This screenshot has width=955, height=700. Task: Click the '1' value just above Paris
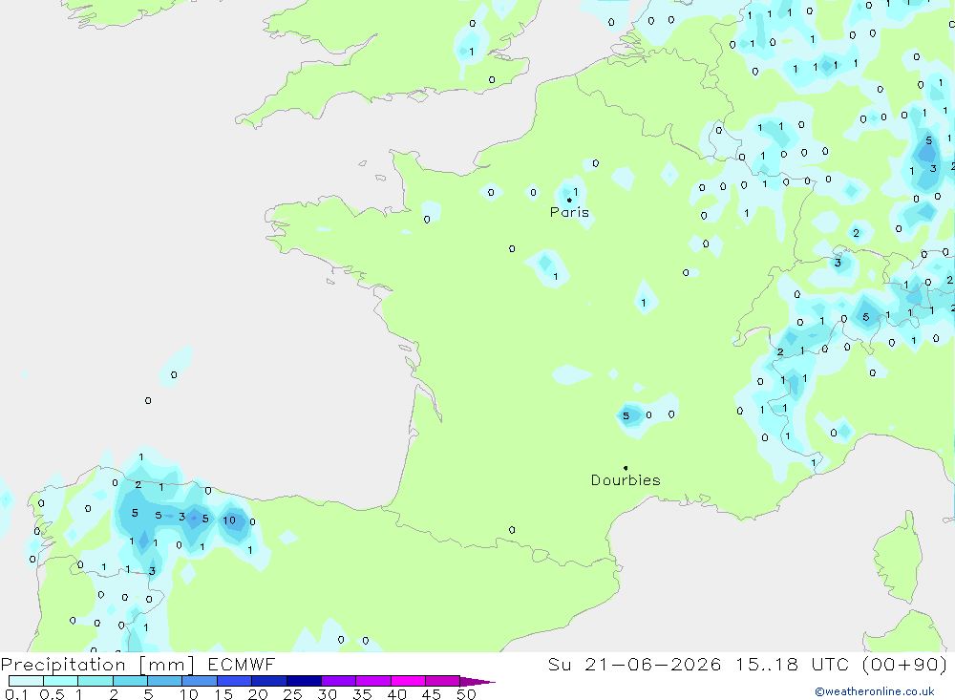tap(576, 192)
